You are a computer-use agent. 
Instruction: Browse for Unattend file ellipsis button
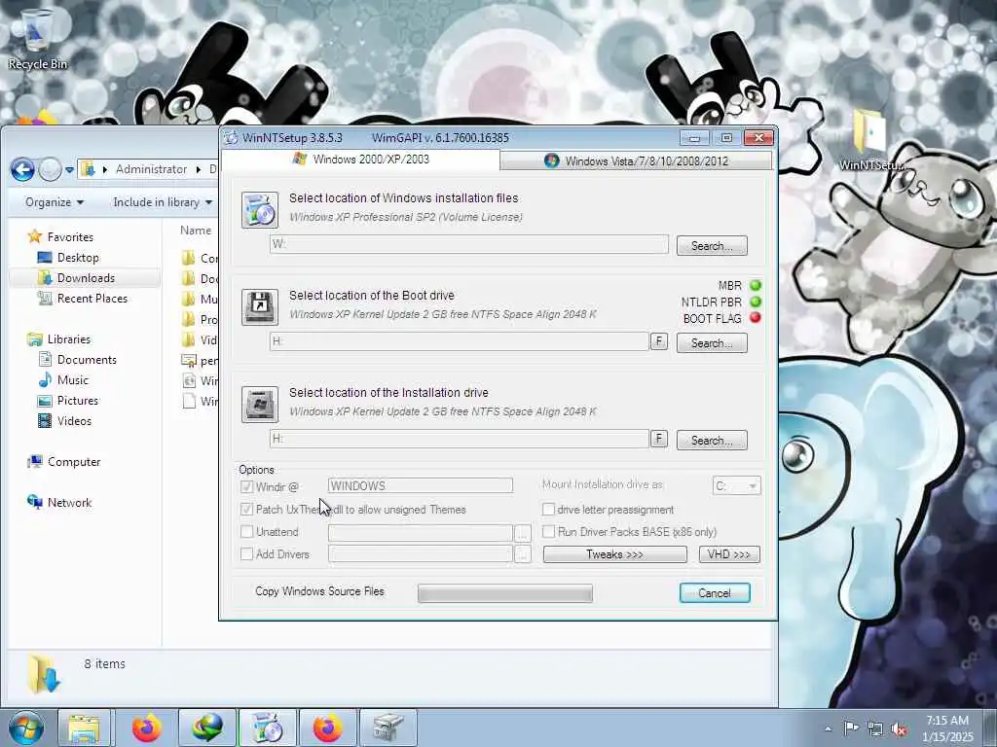(522, 532)
